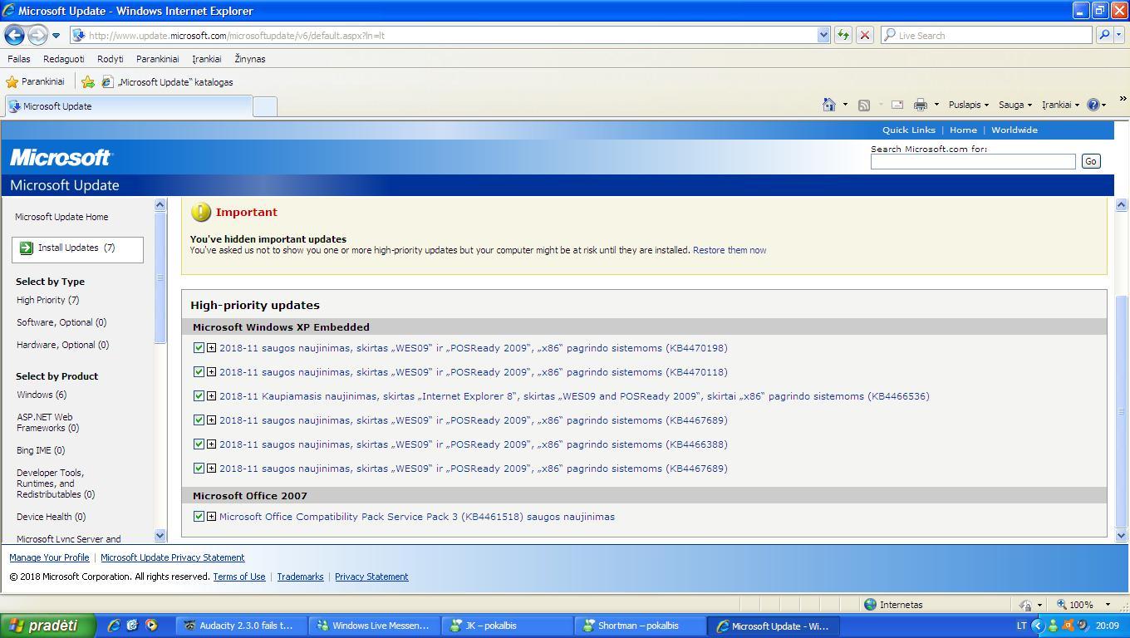Screen dimensions: 1130x638
Task: Open the search provider dropdown arrow
Action: point(1119,35)
